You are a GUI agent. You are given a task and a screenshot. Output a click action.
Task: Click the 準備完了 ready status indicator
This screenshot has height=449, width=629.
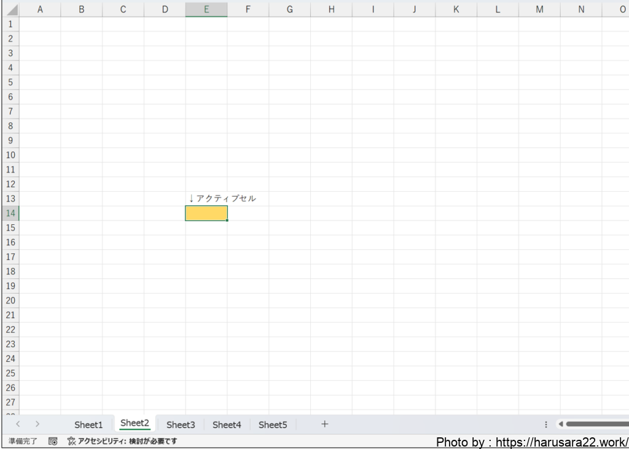[x=23, y=441]
